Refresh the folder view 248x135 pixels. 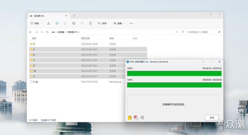coord(183,32)
